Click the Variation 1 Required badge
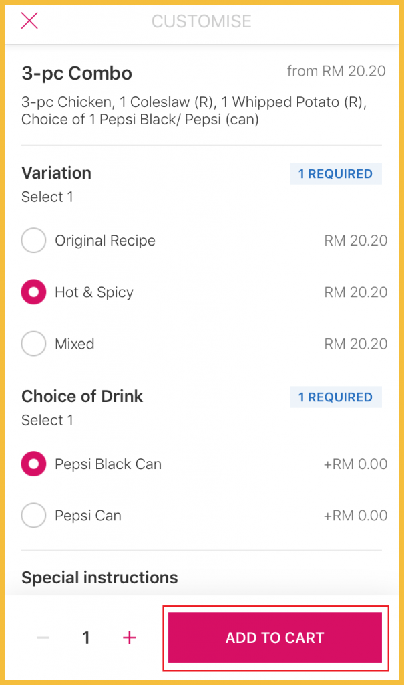This screenshot has width=404, height=685. pyautogui.click(x=335, y=174)
